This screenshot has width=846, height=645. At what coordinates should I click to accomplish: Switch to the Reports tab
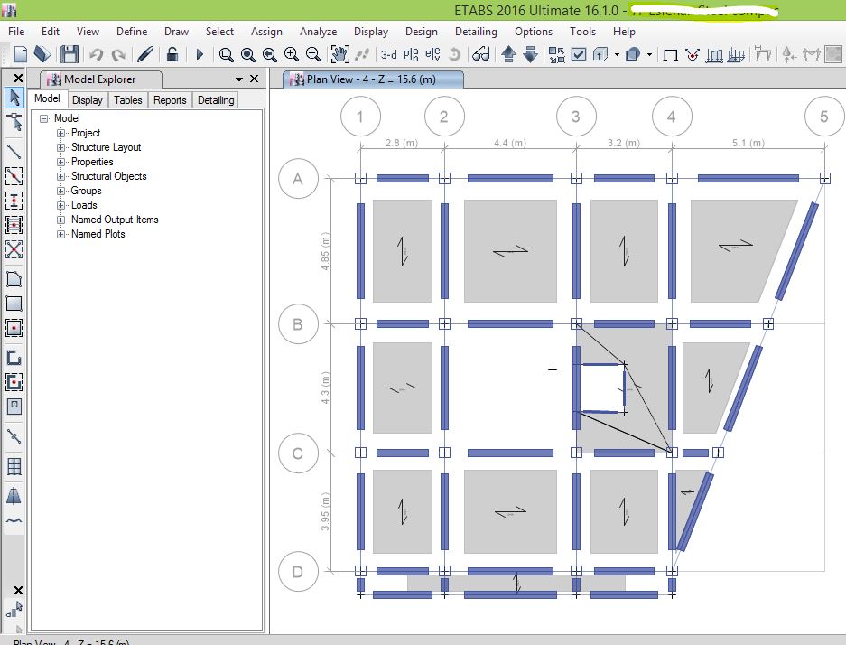coord(170,100)
